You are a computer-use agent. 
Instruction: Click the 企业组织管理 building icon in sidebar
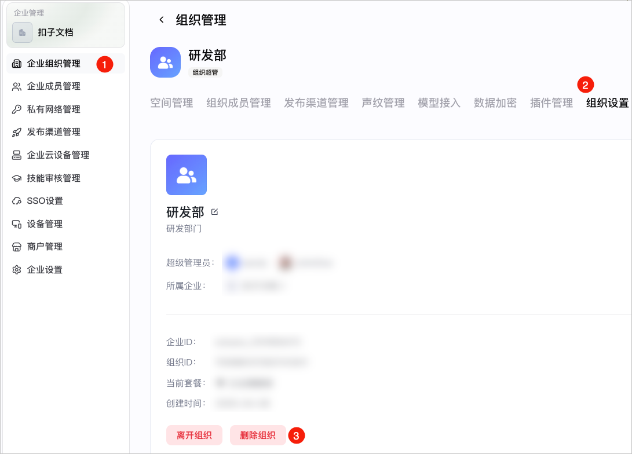(17, 64)
